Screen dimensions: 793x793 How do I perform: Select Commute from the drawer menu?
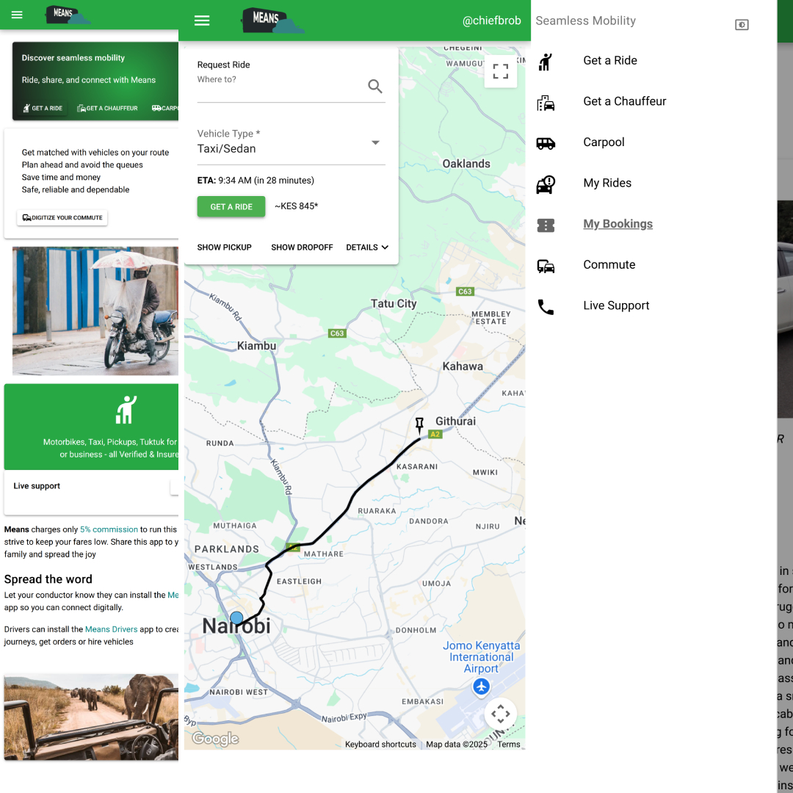click(x=609, y=265)
